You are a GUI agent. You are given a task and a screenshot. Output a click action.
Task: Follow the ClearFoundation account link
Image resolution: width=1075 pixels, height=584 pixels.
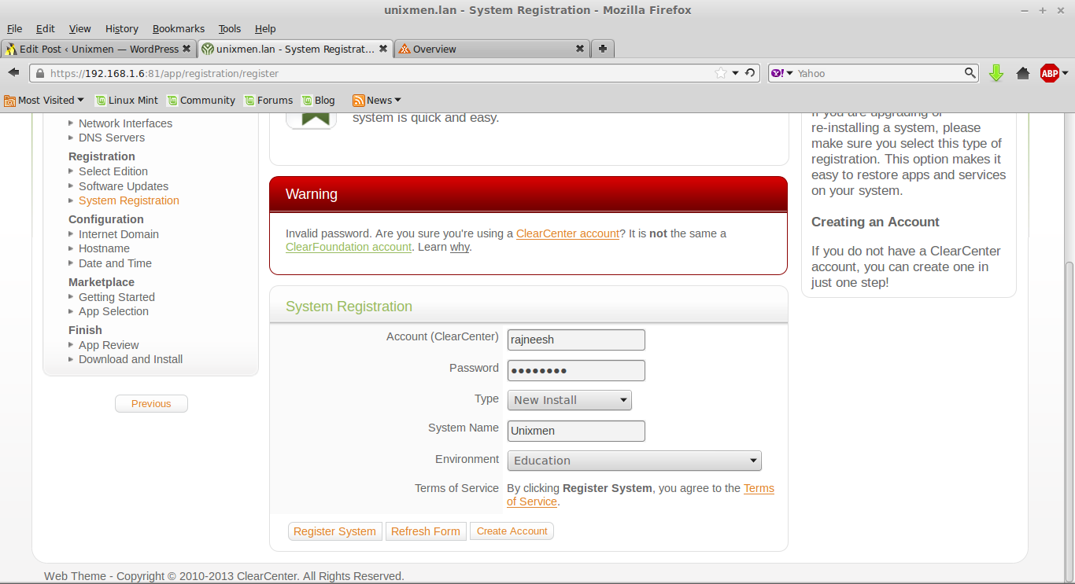coord(349,247)
